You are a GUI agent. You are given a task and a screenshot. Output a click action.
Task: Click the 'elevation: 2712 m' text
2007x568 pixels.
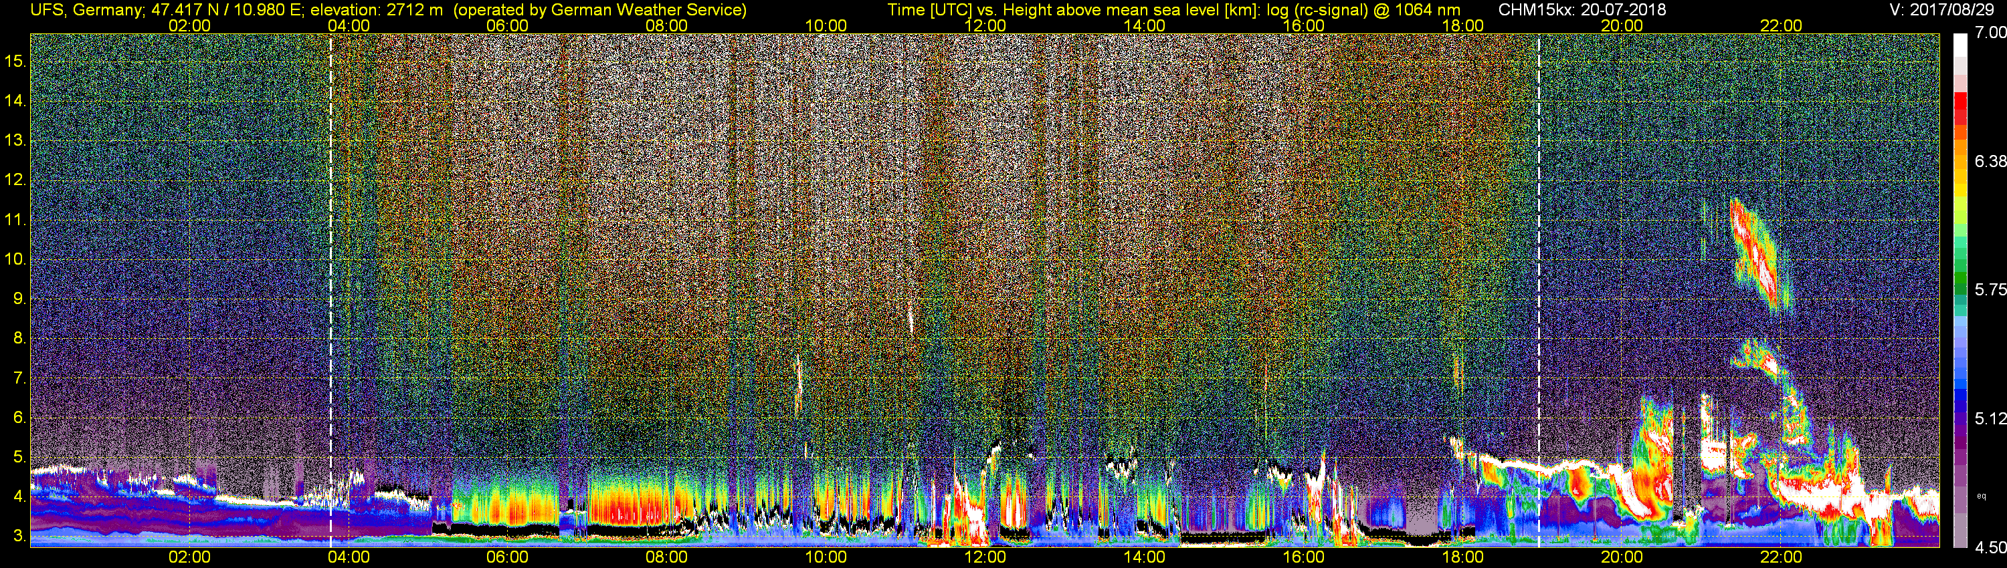[x=376, y=10]
